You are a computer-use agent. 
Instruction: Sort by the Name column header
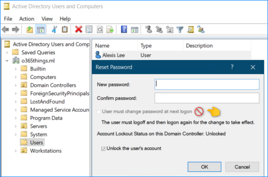(x=114, y=46)
